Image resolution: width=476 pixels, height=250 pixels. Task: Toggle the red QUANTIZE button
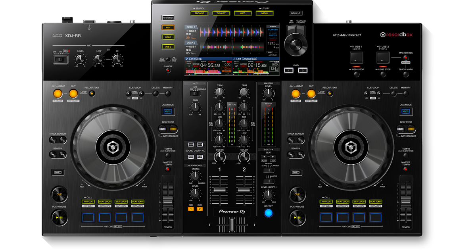[168, 71]
